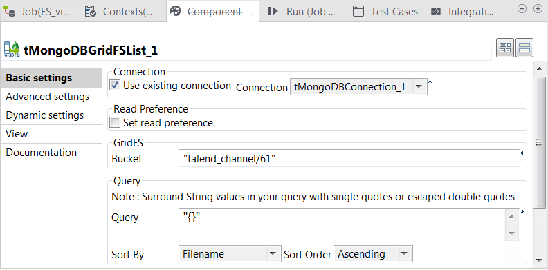
Task: Open the Connection dropdown tMongoDBConnection_1
Action: coord(358,87)
